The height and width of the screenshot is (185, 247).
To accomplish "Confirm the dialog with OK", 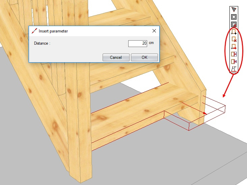I will (144, 57).
